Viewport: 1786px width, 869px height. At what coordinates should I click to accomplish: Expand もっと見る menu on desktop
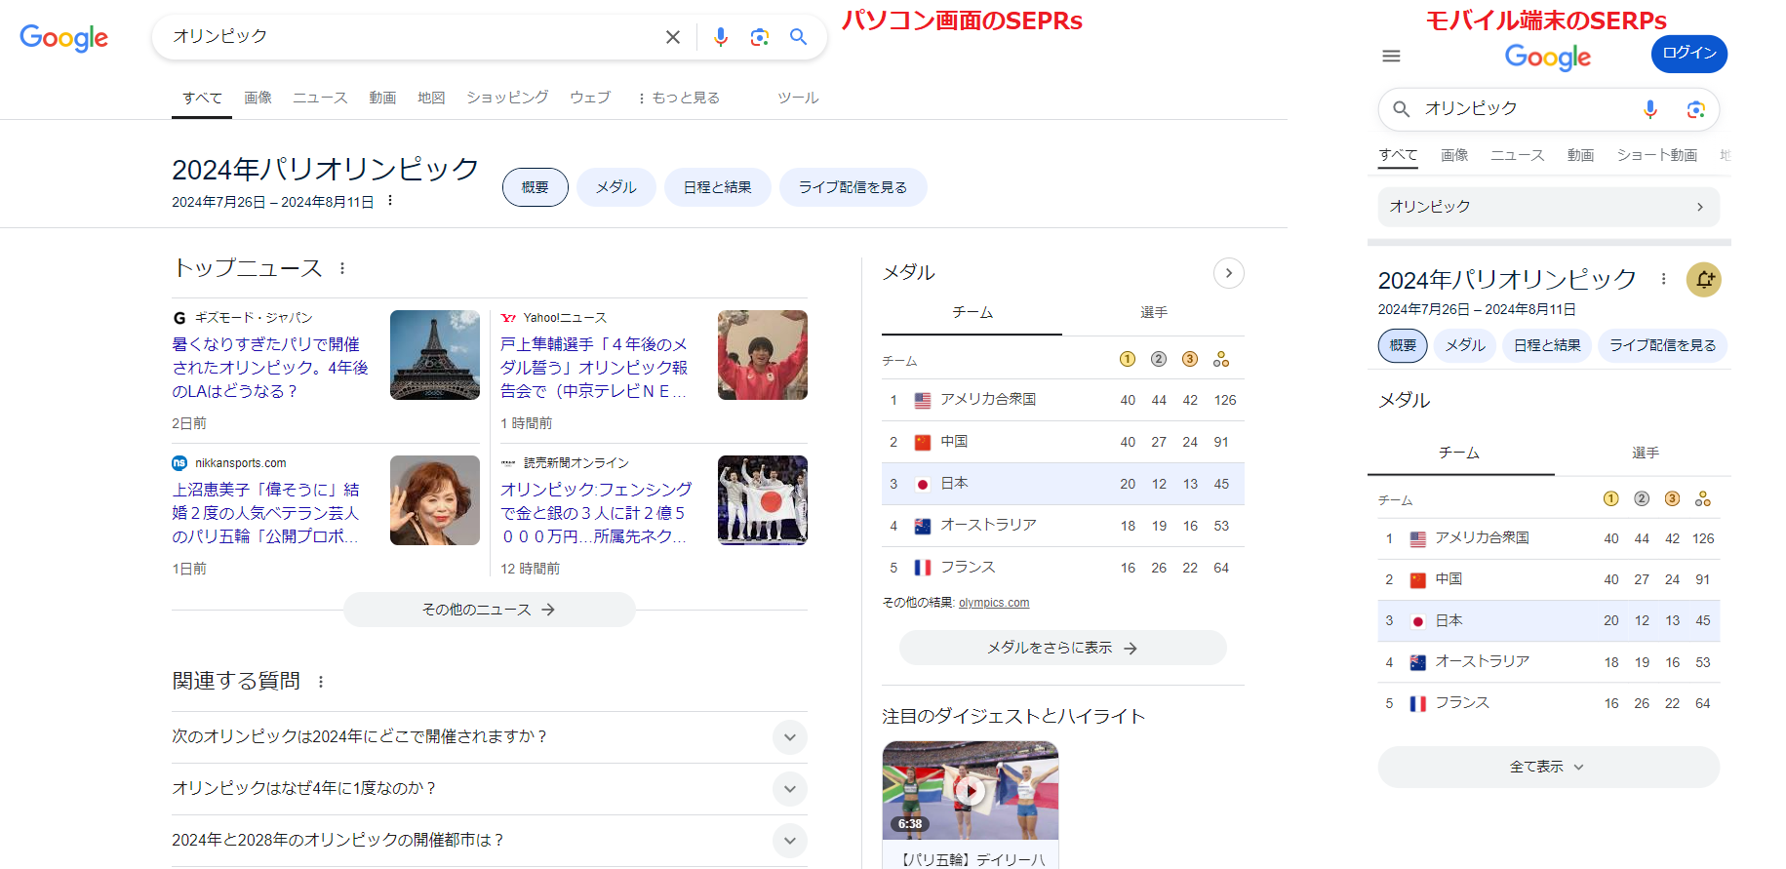[679, 98]
